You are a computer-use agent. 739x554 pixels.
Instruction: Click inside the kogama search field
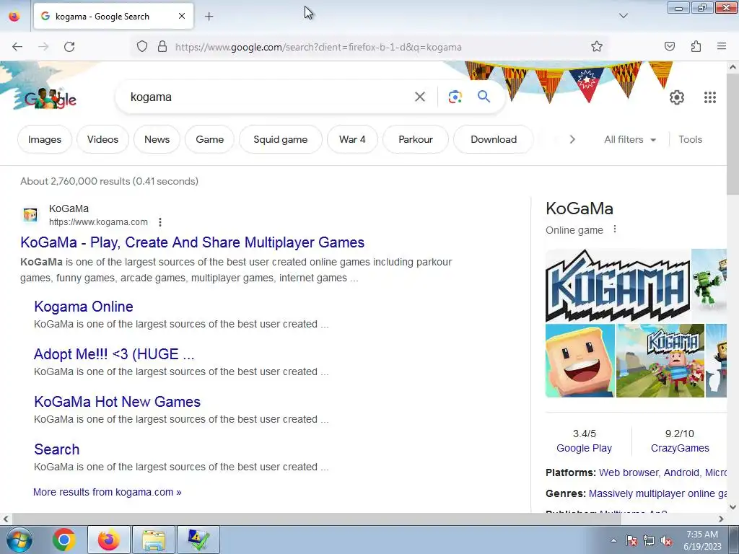268,97
